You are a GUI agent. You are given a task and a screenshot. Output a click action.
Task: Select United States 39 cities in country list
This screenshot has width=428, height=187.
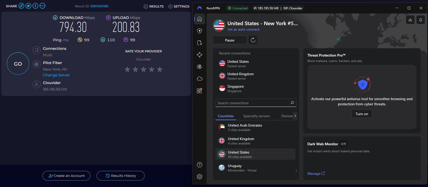tap(255, 154)
